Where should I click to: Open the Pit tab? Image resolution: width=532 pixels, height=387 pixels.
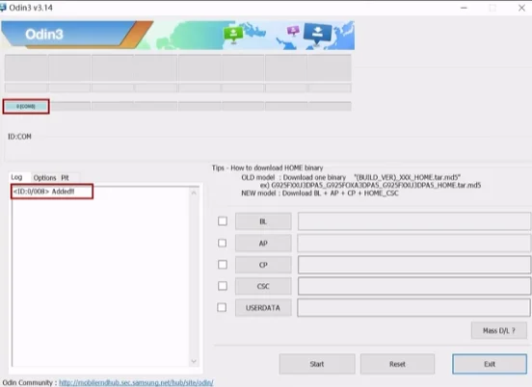pos(65,177)
